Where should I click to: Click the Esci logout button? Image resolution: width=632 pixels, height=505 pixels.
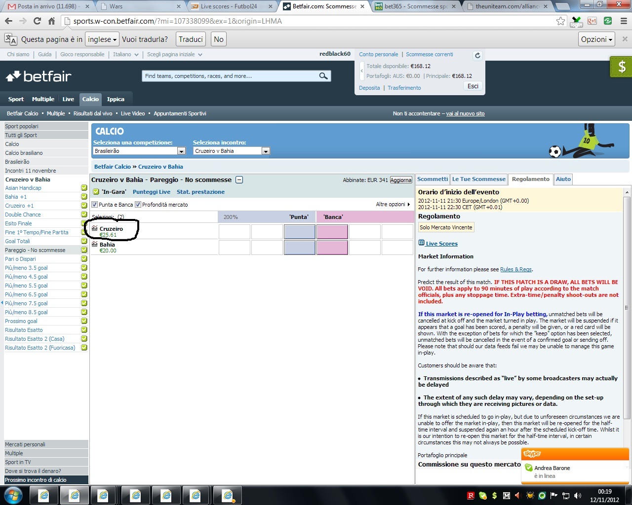click(x=473, y=86)
